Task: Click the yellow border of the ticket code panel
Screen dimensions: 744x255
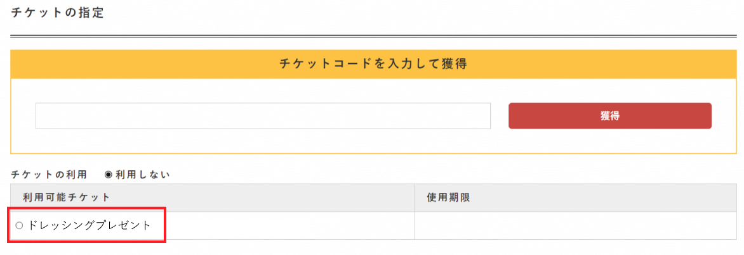Action: click(373, 153)
